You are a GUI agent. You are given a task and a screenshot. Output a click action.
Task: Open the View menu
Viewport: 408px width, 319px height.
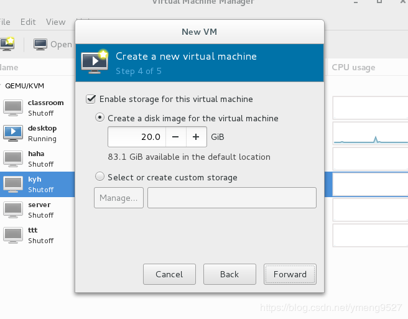[55, 22]
